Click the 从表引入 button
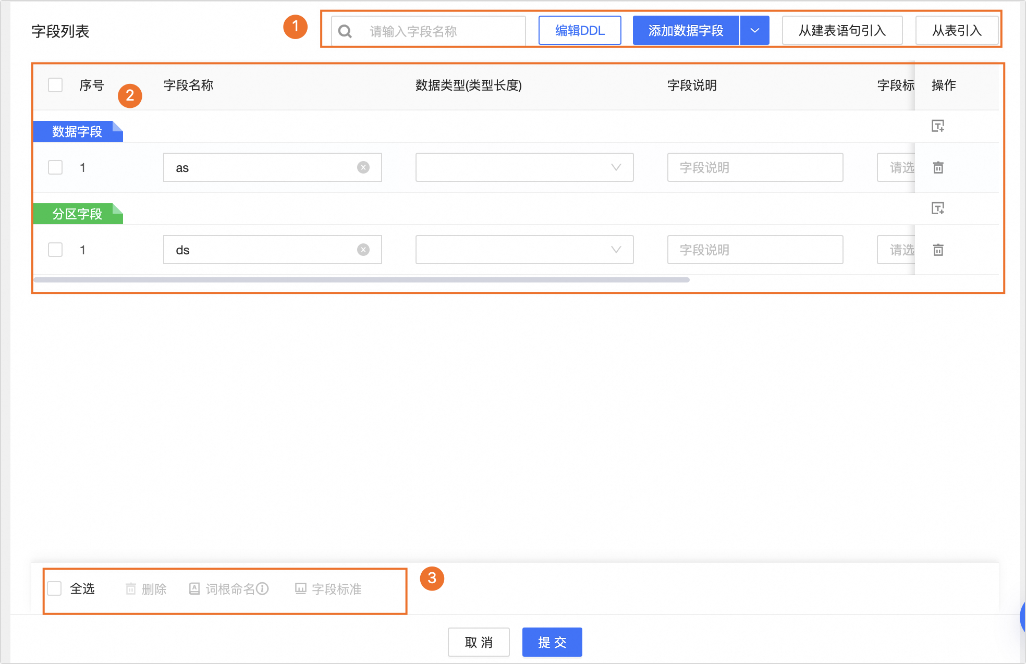The width and height of the screenshot is (1026, 664). (957, 31)
